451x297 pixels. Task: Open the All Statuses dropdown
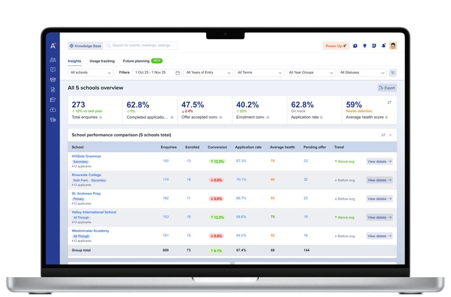point(362,73)
